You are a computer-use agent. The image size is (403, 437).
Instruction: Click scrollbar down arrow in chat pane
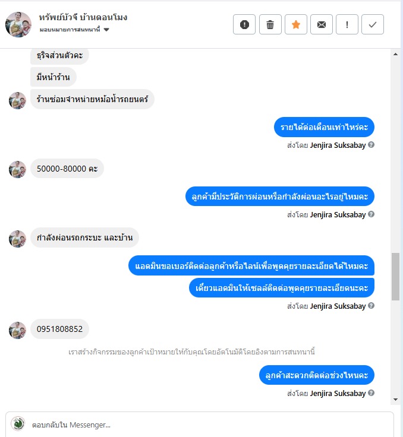coord(395,400)
